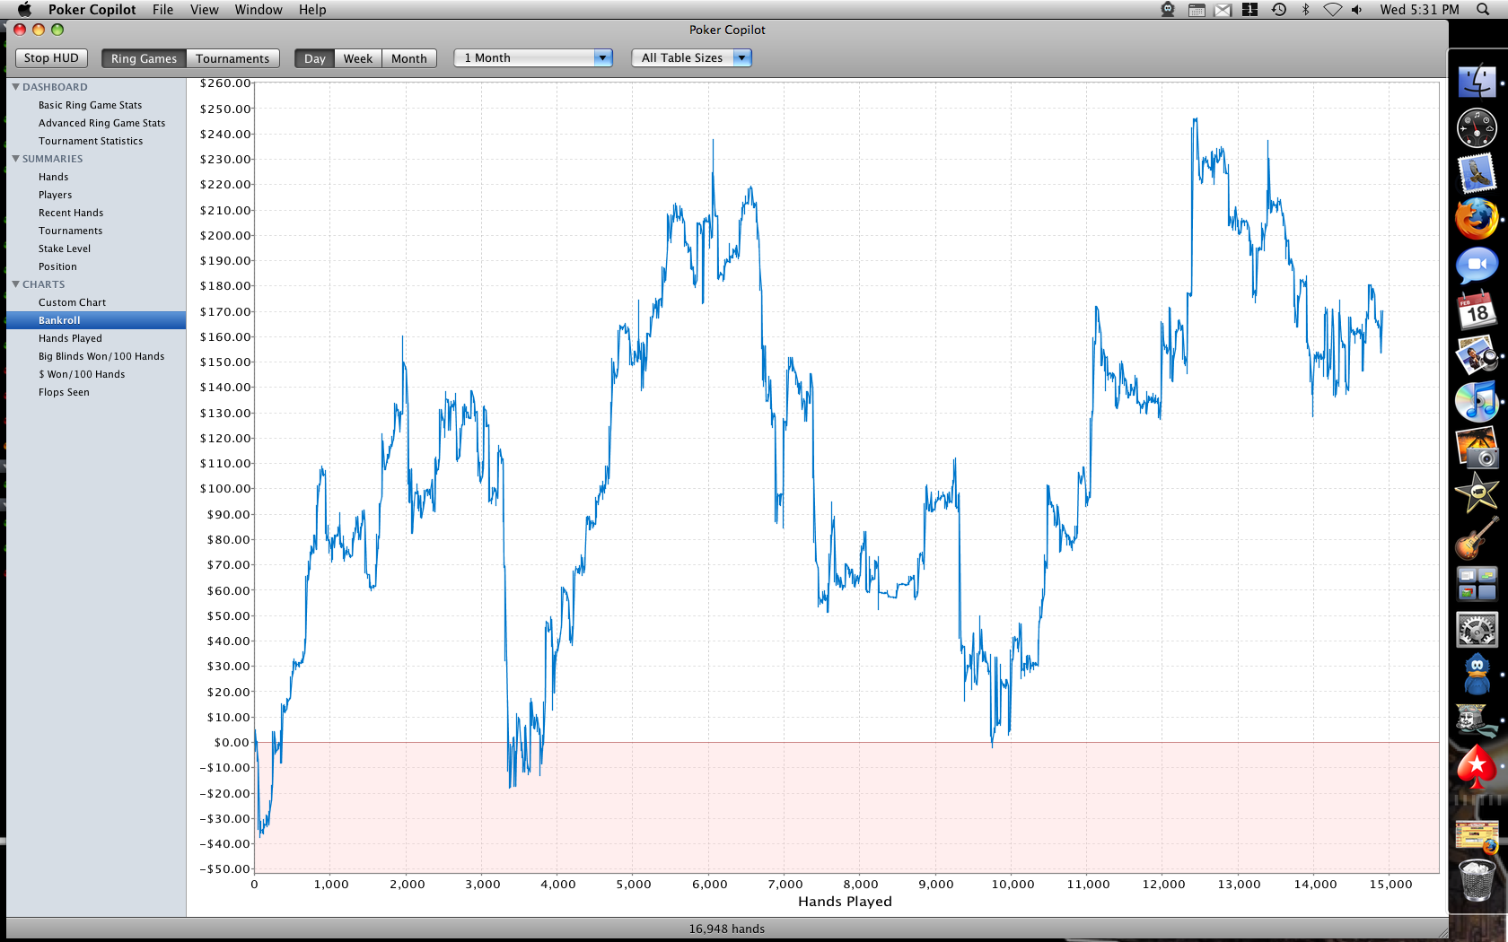Open Tournament Statistics dashboard
1508x942 pixels.
point(91,141)
